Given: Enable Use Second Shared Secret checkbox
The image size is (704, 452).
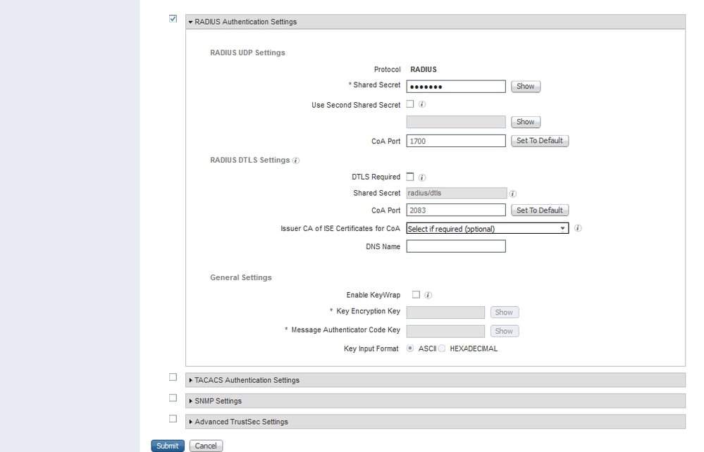Looking at the screenshot, I should pyautogui.click(x=410, y=103).
